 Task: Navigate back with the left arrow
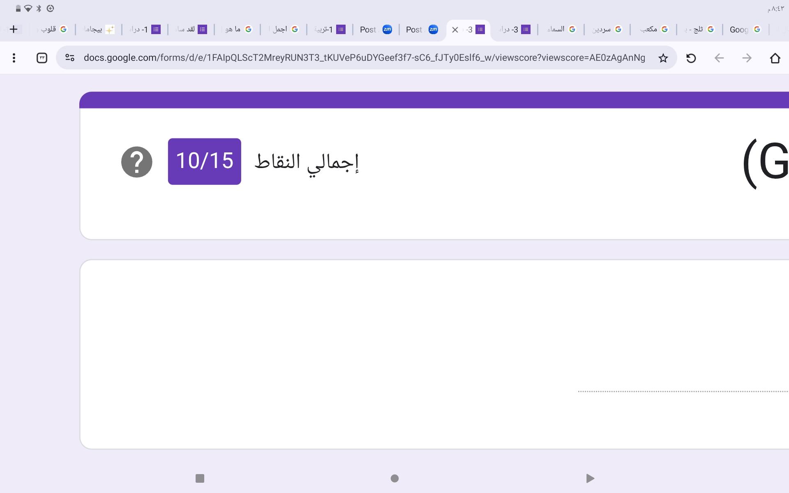pos(719,58)
